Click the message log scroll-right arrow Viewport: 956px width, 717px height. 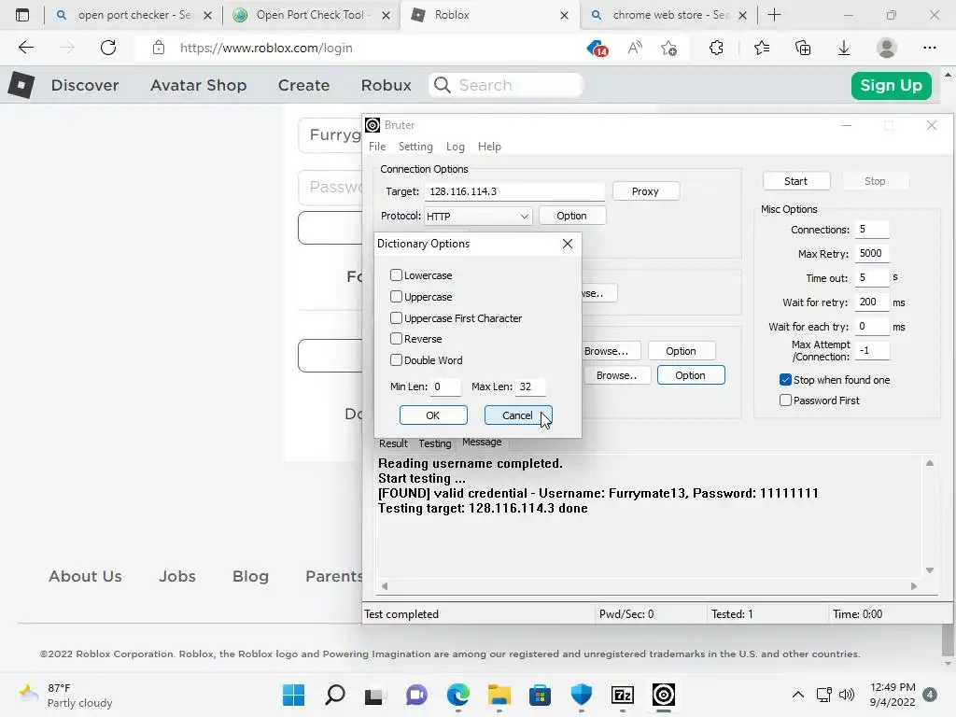point(913,586)
